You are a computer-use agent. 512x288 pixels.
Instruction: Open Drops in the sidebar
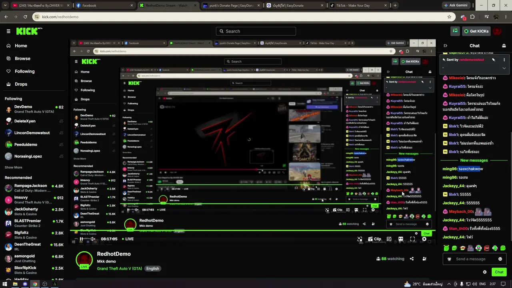coord(21,84)
